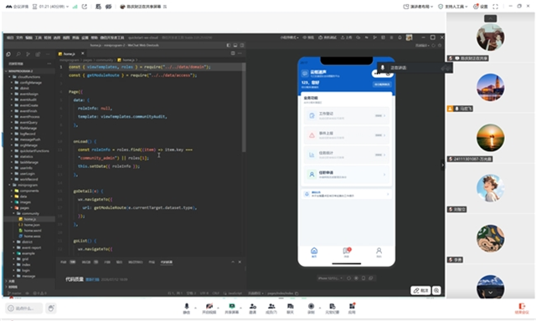The height and width of the screenshot is (321, 536).
Task: Select the sunset avatar participant thumbnail
Action: click(490, 138)
